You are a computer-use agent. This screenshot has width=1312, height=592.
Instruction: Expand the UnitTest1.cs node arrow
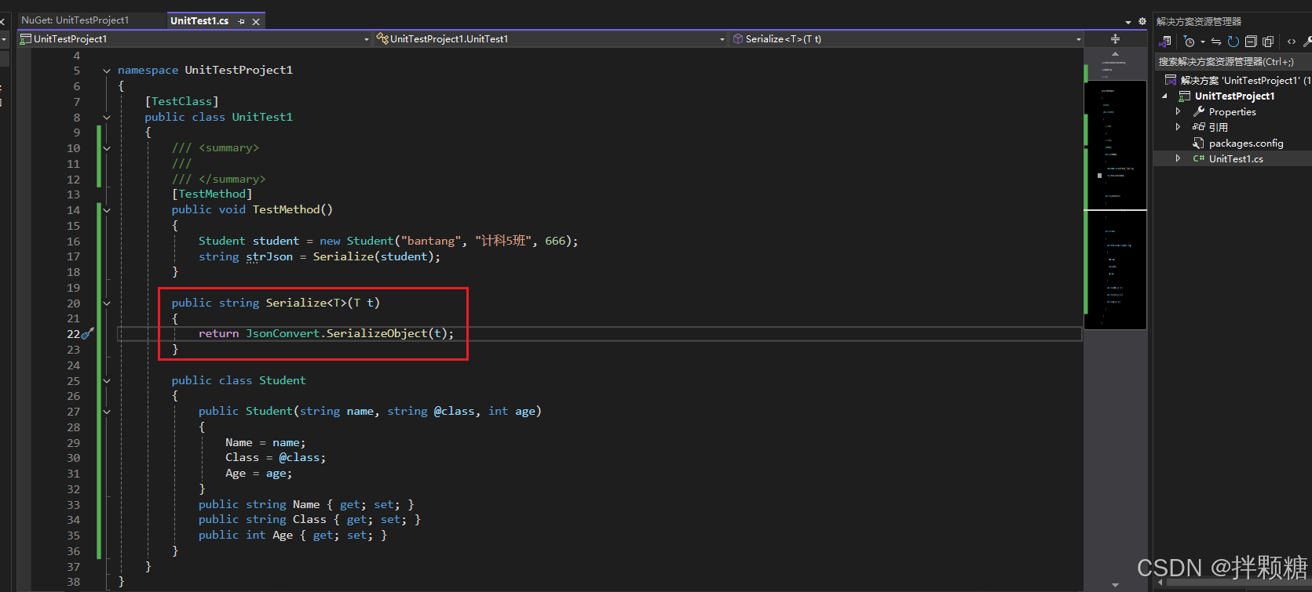pyautogui.click(x=1178, y=158)
